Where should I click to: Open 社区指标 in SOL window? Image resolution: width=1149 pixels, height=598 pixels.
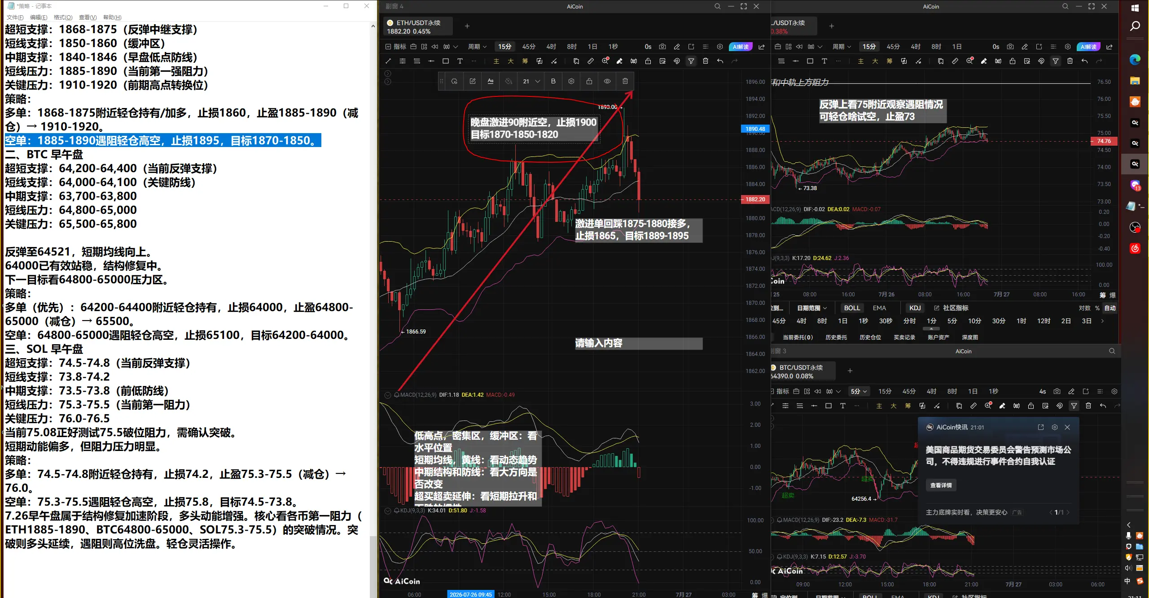tap(952, 308)
